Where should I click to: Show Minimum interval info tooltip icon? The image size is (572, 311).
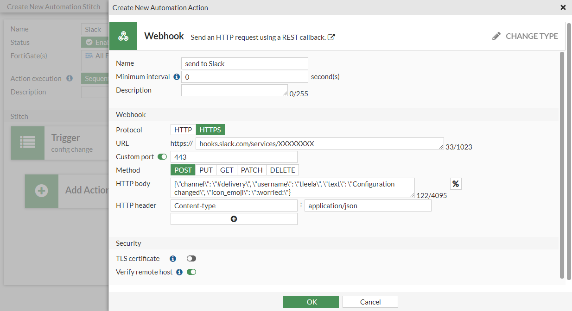point(177,77)
